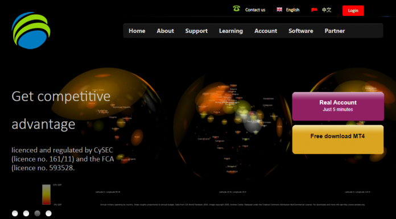Open the Partner menu
Screen dimensions: 396x219
tap(335, 31)
